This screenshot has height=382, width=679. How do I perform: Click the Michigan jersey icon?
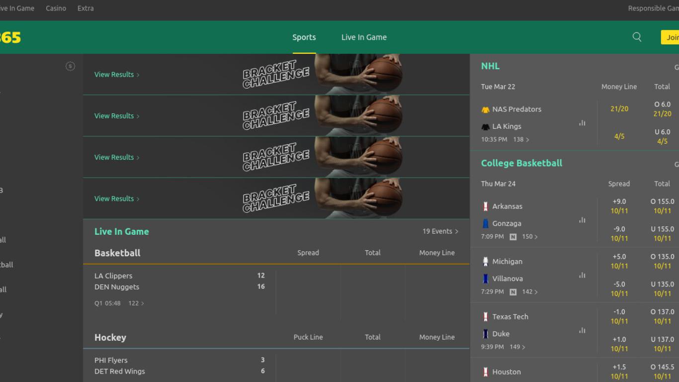(486, 262)
